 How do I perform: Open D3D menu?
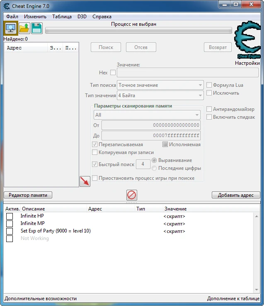pyautogui.click(x=82, y=17)
